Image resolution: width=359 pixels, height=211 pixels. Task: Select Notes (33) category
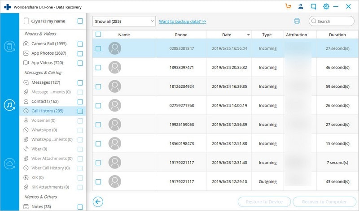tap(41, 207)
